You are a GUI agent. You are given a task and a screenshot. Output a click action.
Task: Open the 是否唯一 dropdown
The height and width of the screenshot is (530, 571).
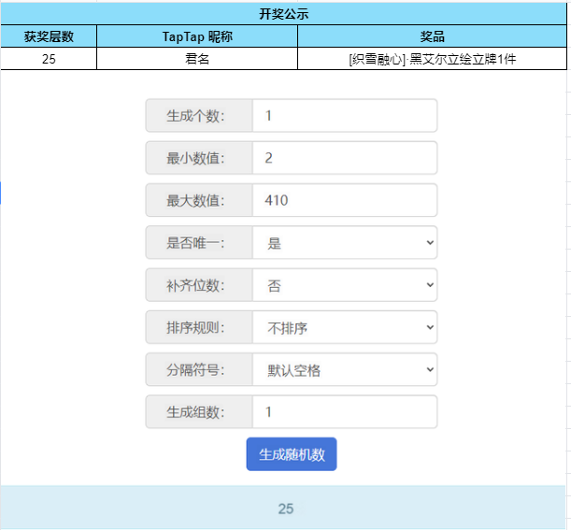[x=345, y=243]
